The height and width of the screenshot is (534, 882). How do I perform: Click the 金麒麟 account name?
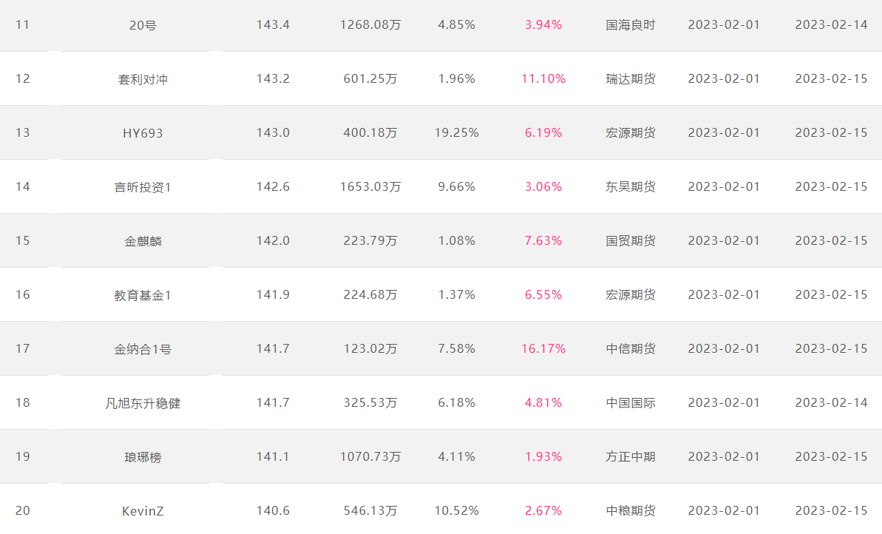click(142, 241)
